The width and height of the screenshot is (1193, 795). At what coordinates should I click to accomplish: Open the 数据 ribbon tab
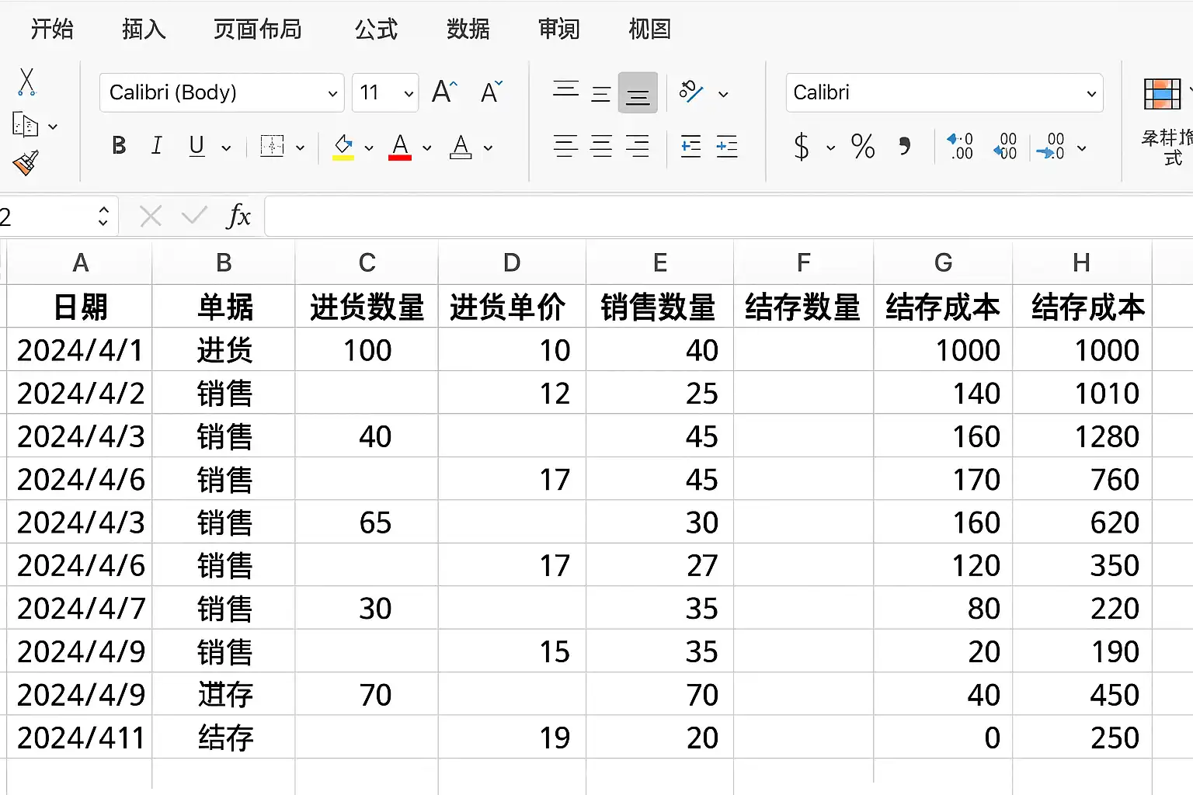coord(468,30)
